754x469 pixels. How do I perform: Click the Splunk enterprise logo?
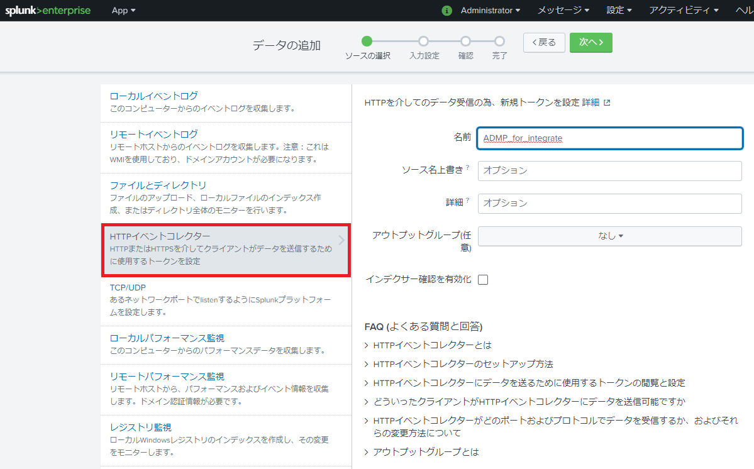point(48,10)
